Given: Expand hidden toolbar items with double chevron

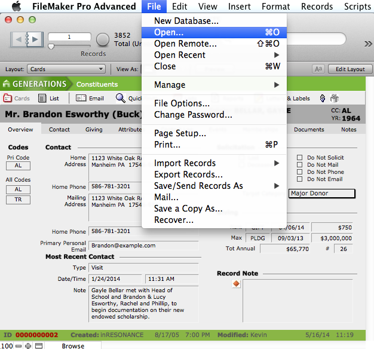Looking at the screenshot, I should [368, 44].
